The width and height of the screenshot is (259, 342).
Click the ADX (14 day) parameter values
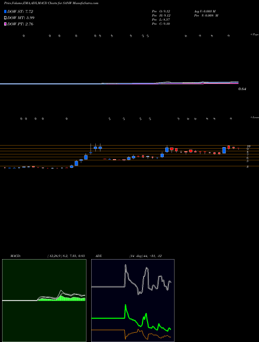click(x=146, y=256)
